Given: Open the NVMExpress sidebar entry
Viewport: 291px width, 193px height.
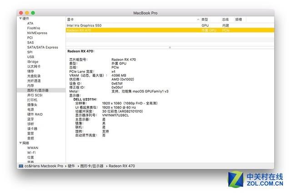Looking at the screenshot, I should click(37, 33).
